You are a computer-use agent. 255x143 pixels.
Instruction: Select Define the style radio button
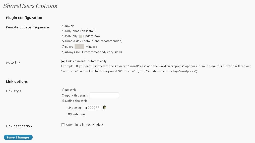pyautogui.click(x=63, y=101)
